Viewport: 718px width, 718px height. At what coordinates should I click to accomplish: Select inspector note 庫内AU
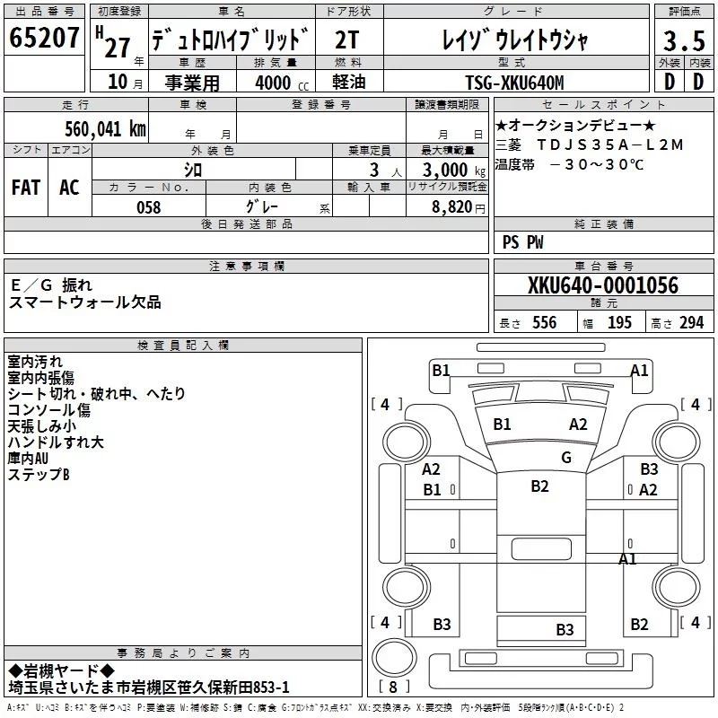(28, 458)
